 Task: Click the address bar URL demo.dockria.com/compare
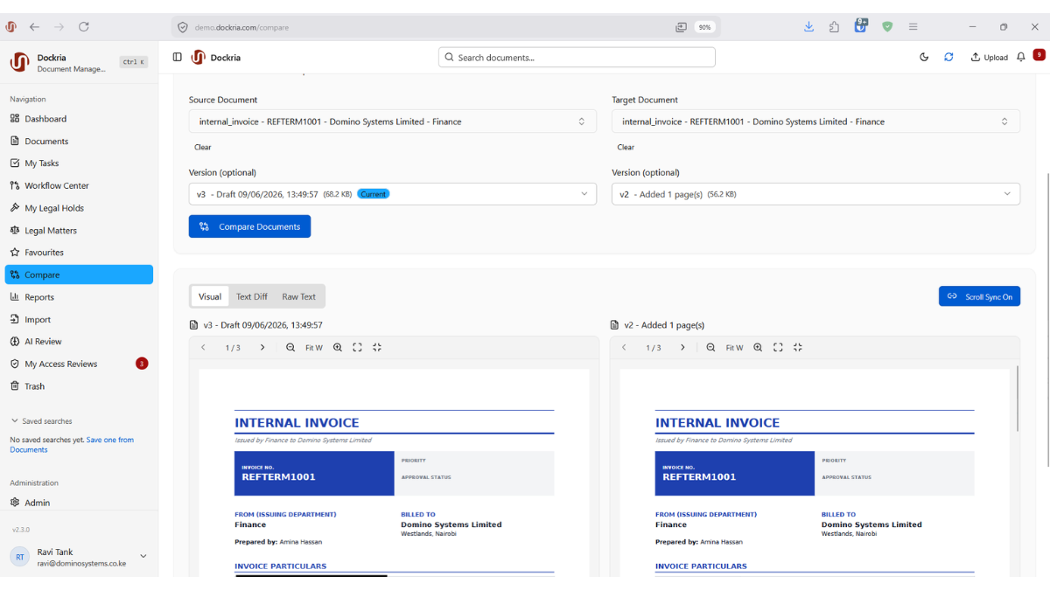pos(241,27)
